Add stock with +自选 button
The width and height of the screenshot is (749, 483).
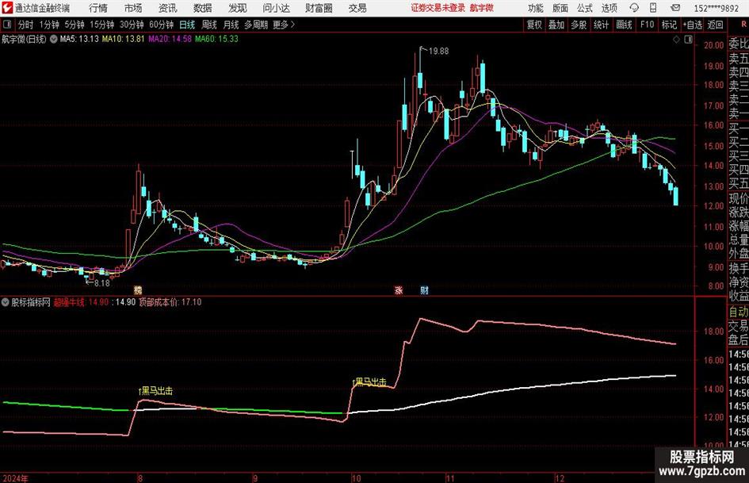pyautogui.click(x=693, y=25)
